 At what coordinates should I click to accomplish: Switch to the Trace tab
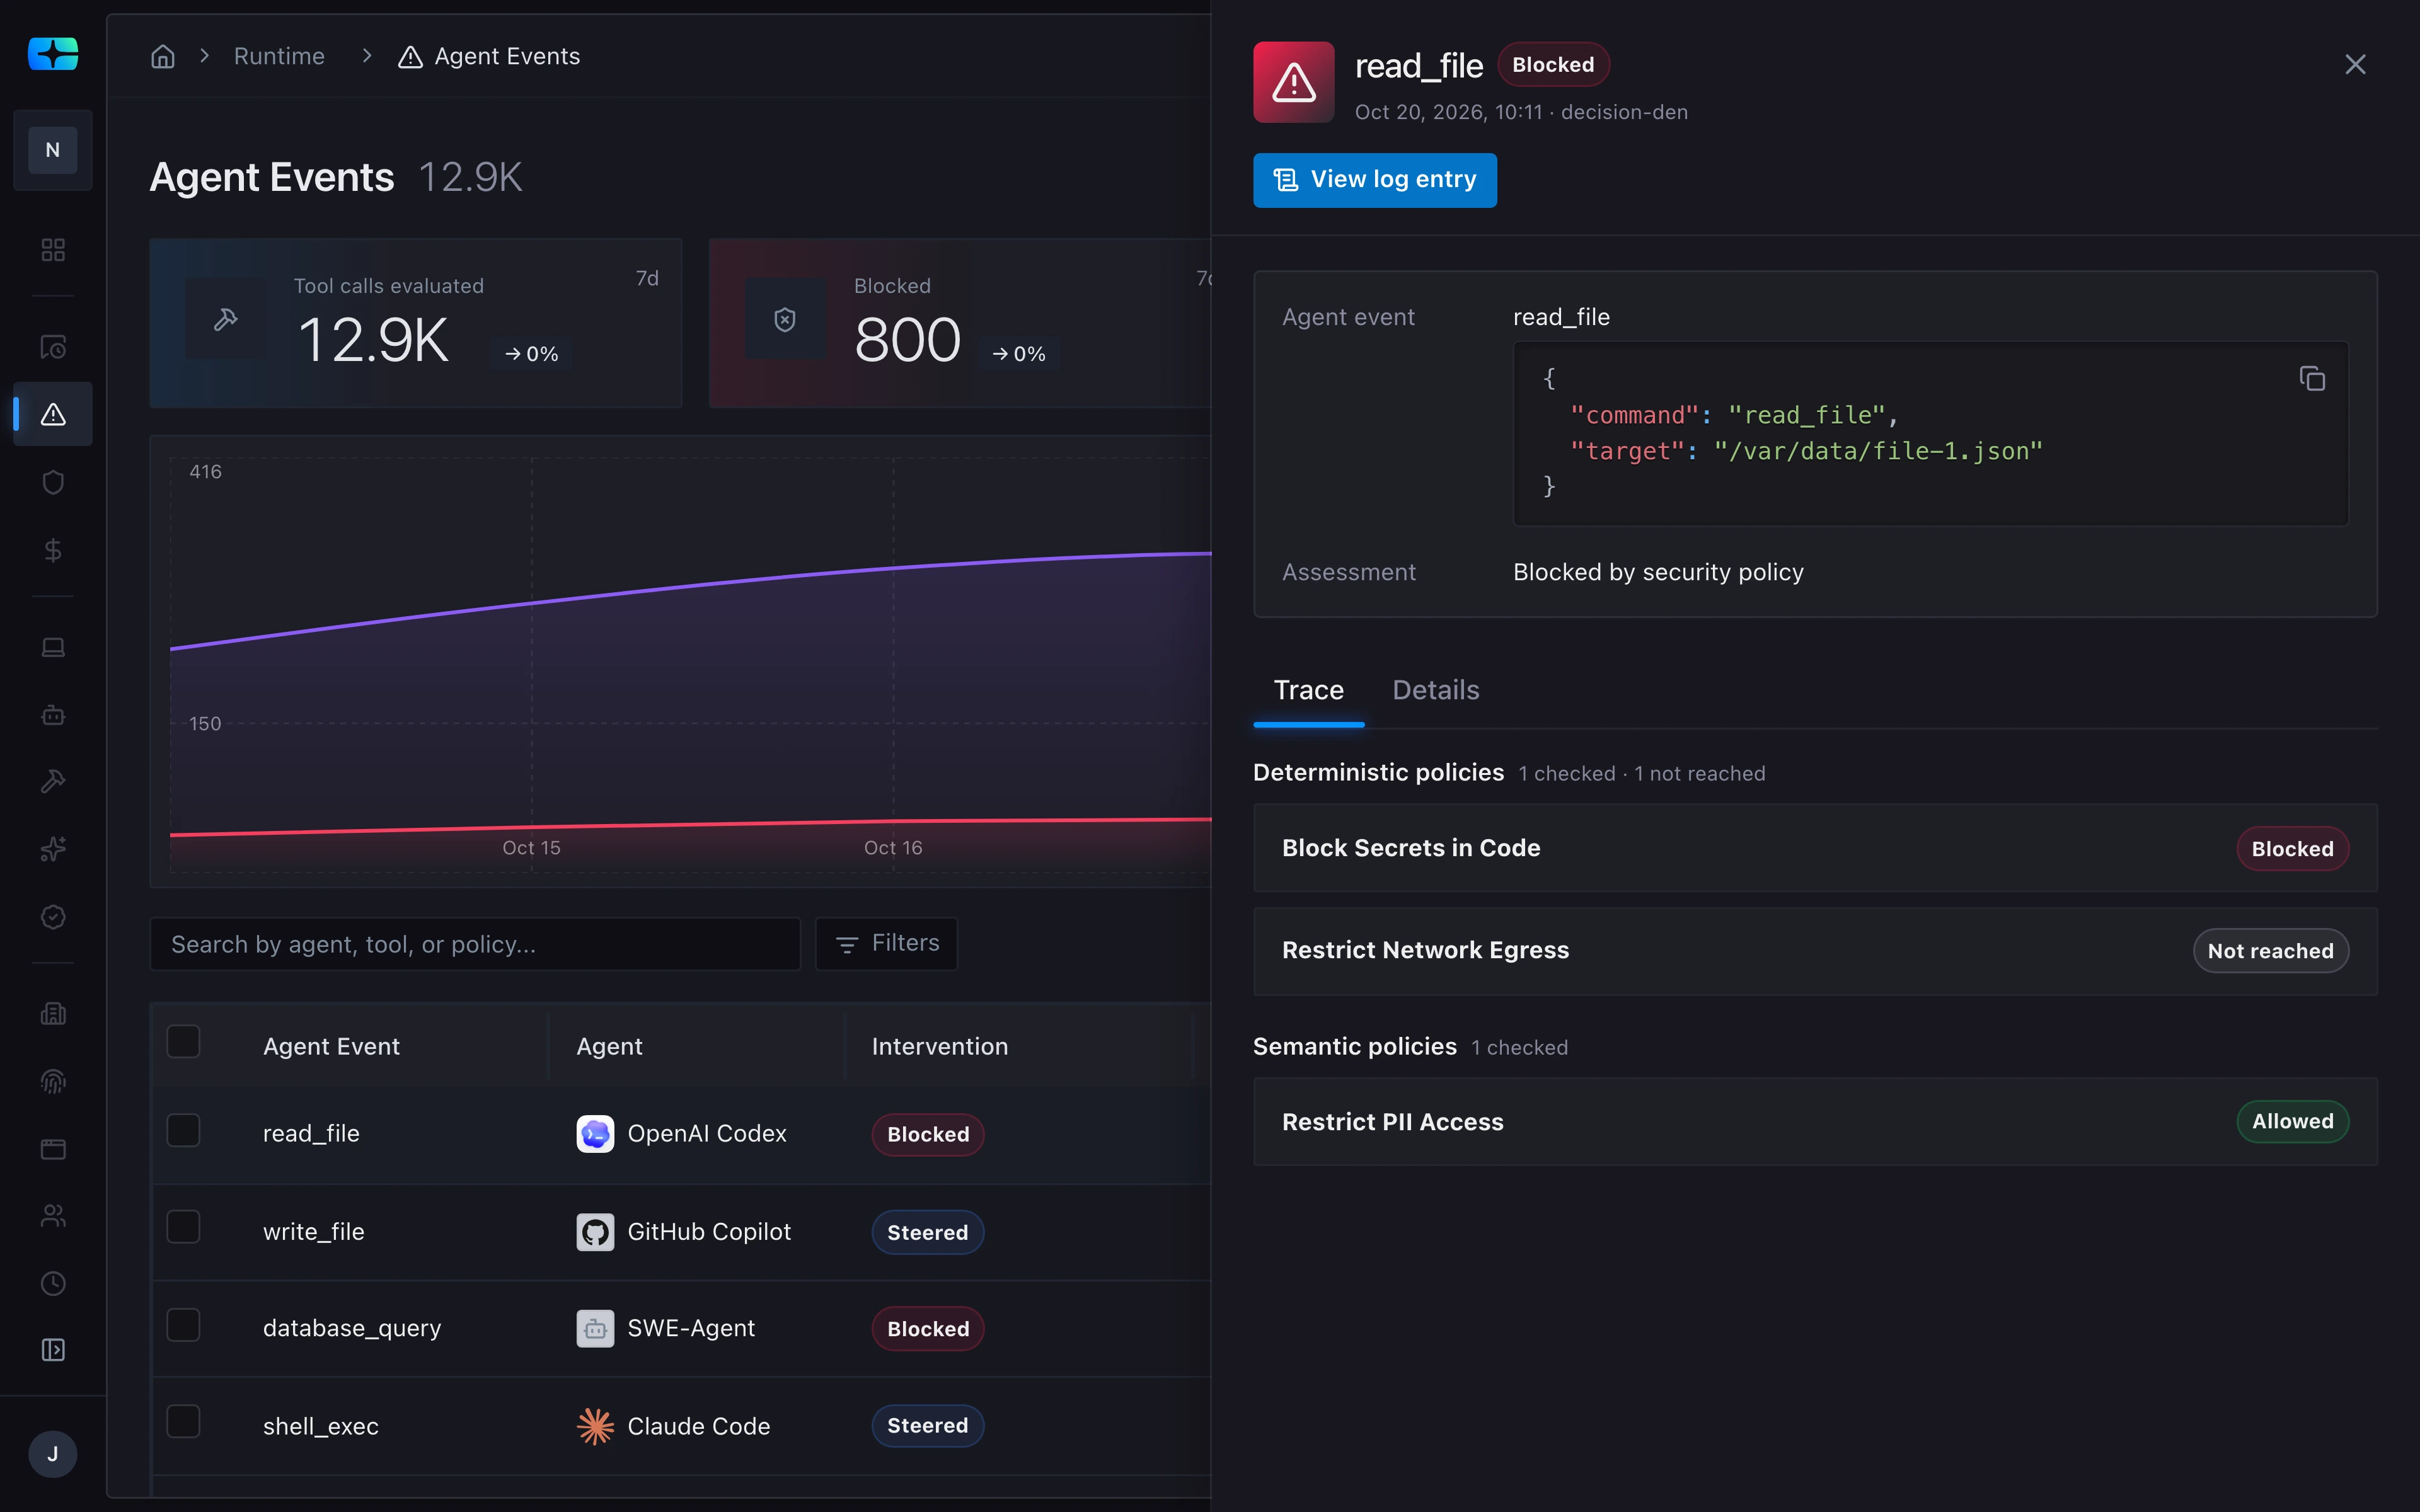[x=1308, y=690]
